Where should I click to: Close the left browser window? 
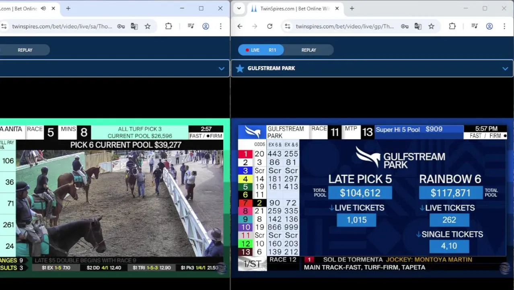point(220,8)
